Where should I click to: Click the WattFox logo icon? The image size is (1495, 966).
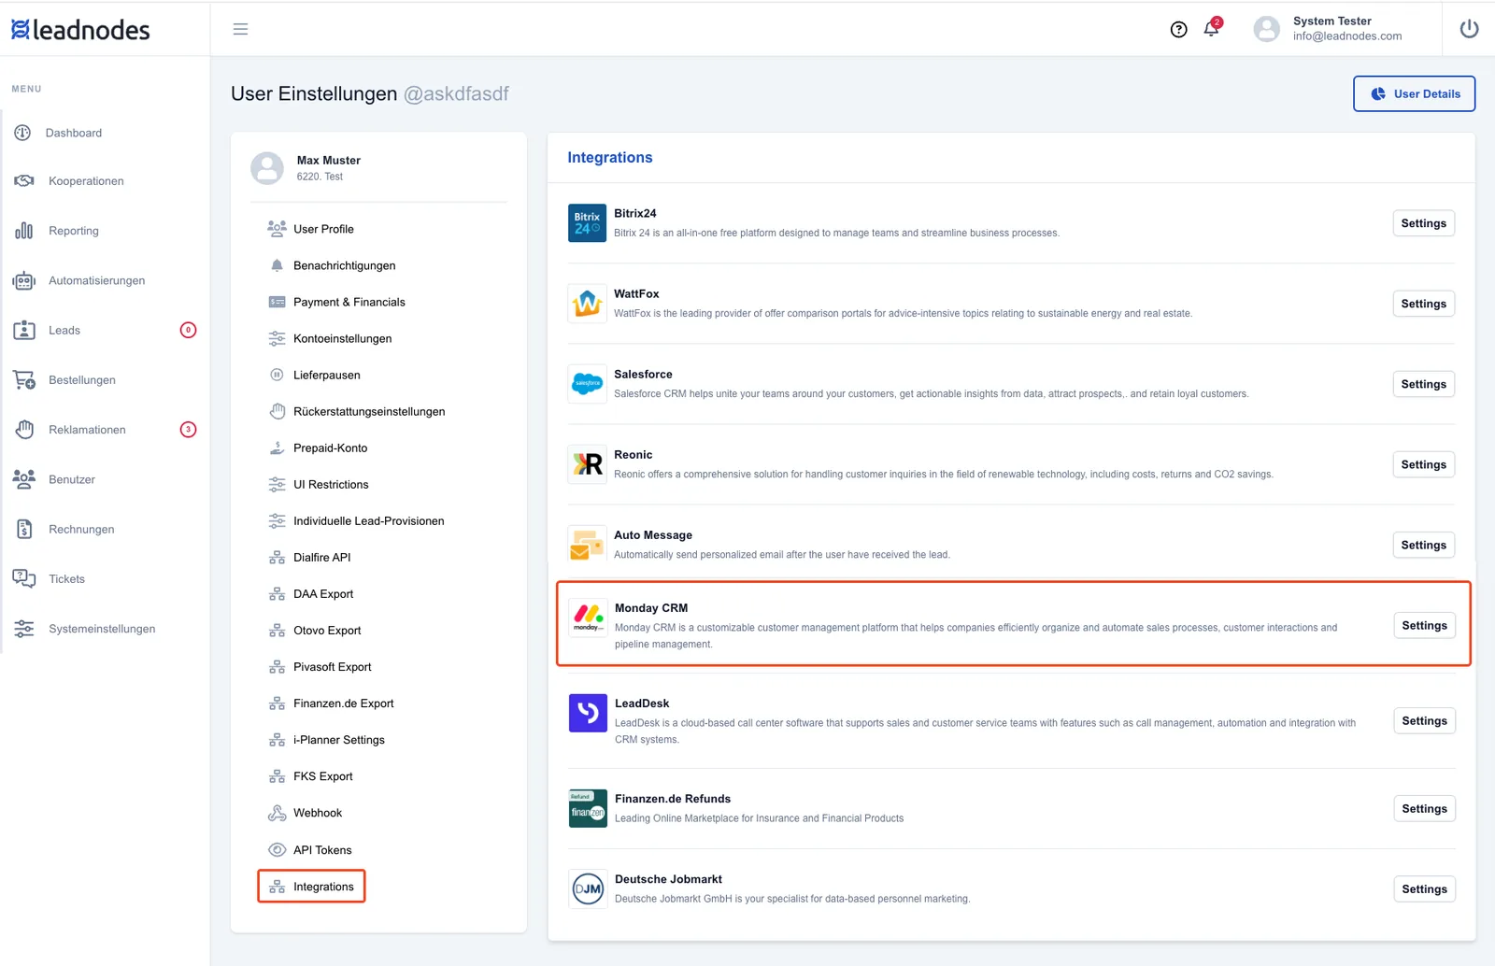[x=587, y=304]
